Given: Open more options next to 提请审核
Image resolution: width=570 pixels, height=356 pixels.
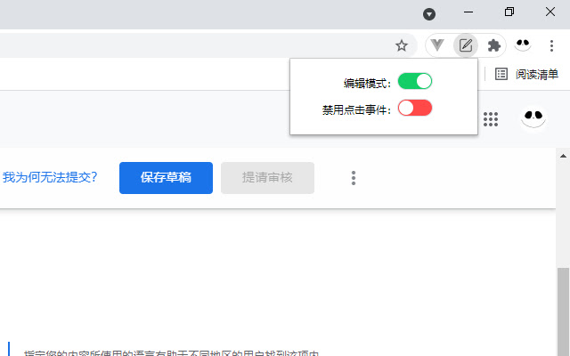Looking at the screenshot, I should [x=354, y=178].
